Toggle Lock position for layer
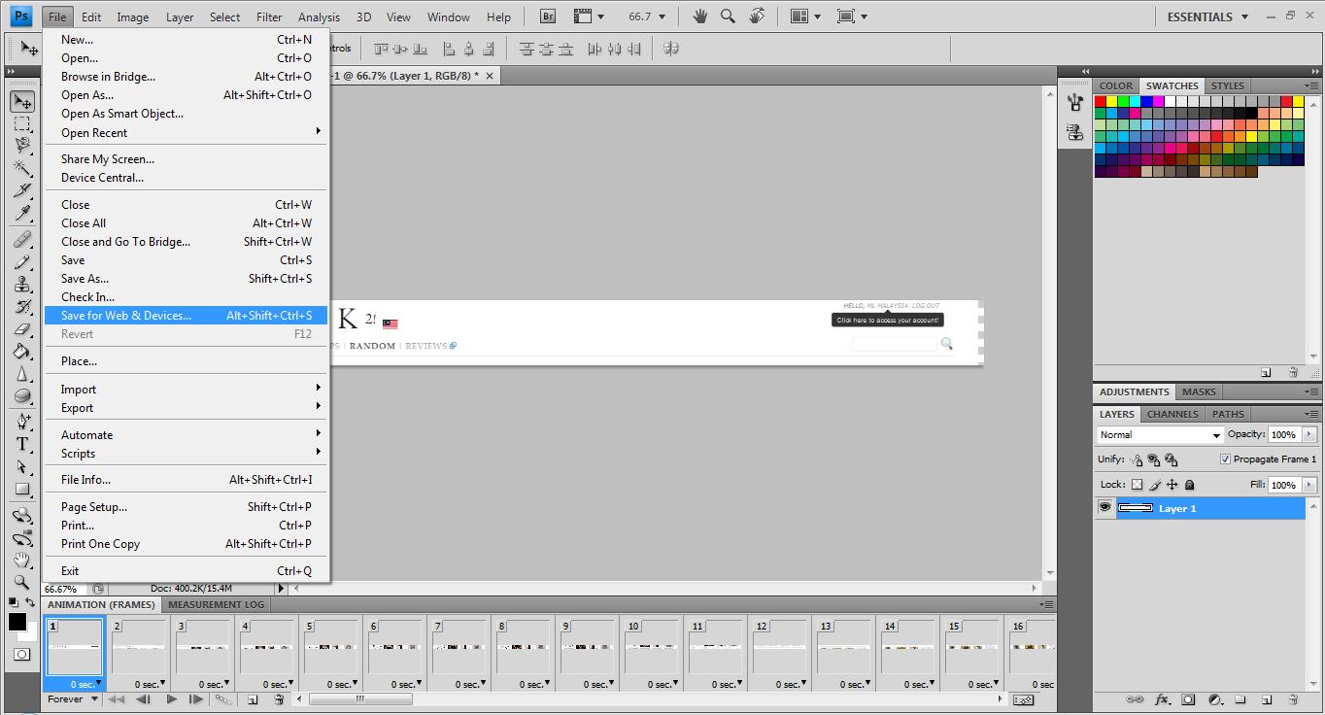 point(1172,485)
